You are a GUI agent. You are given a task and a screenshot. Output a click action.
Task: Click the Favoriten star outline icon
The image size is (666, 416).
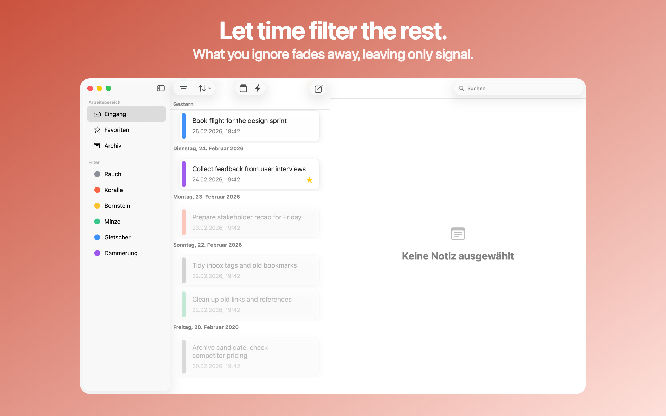pos(97,130)
